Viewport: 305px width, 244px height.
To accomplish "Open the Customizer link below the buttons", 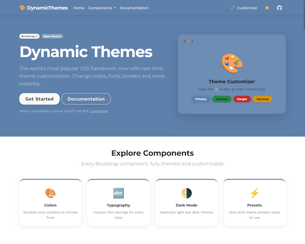I will (x=98, y=111).
